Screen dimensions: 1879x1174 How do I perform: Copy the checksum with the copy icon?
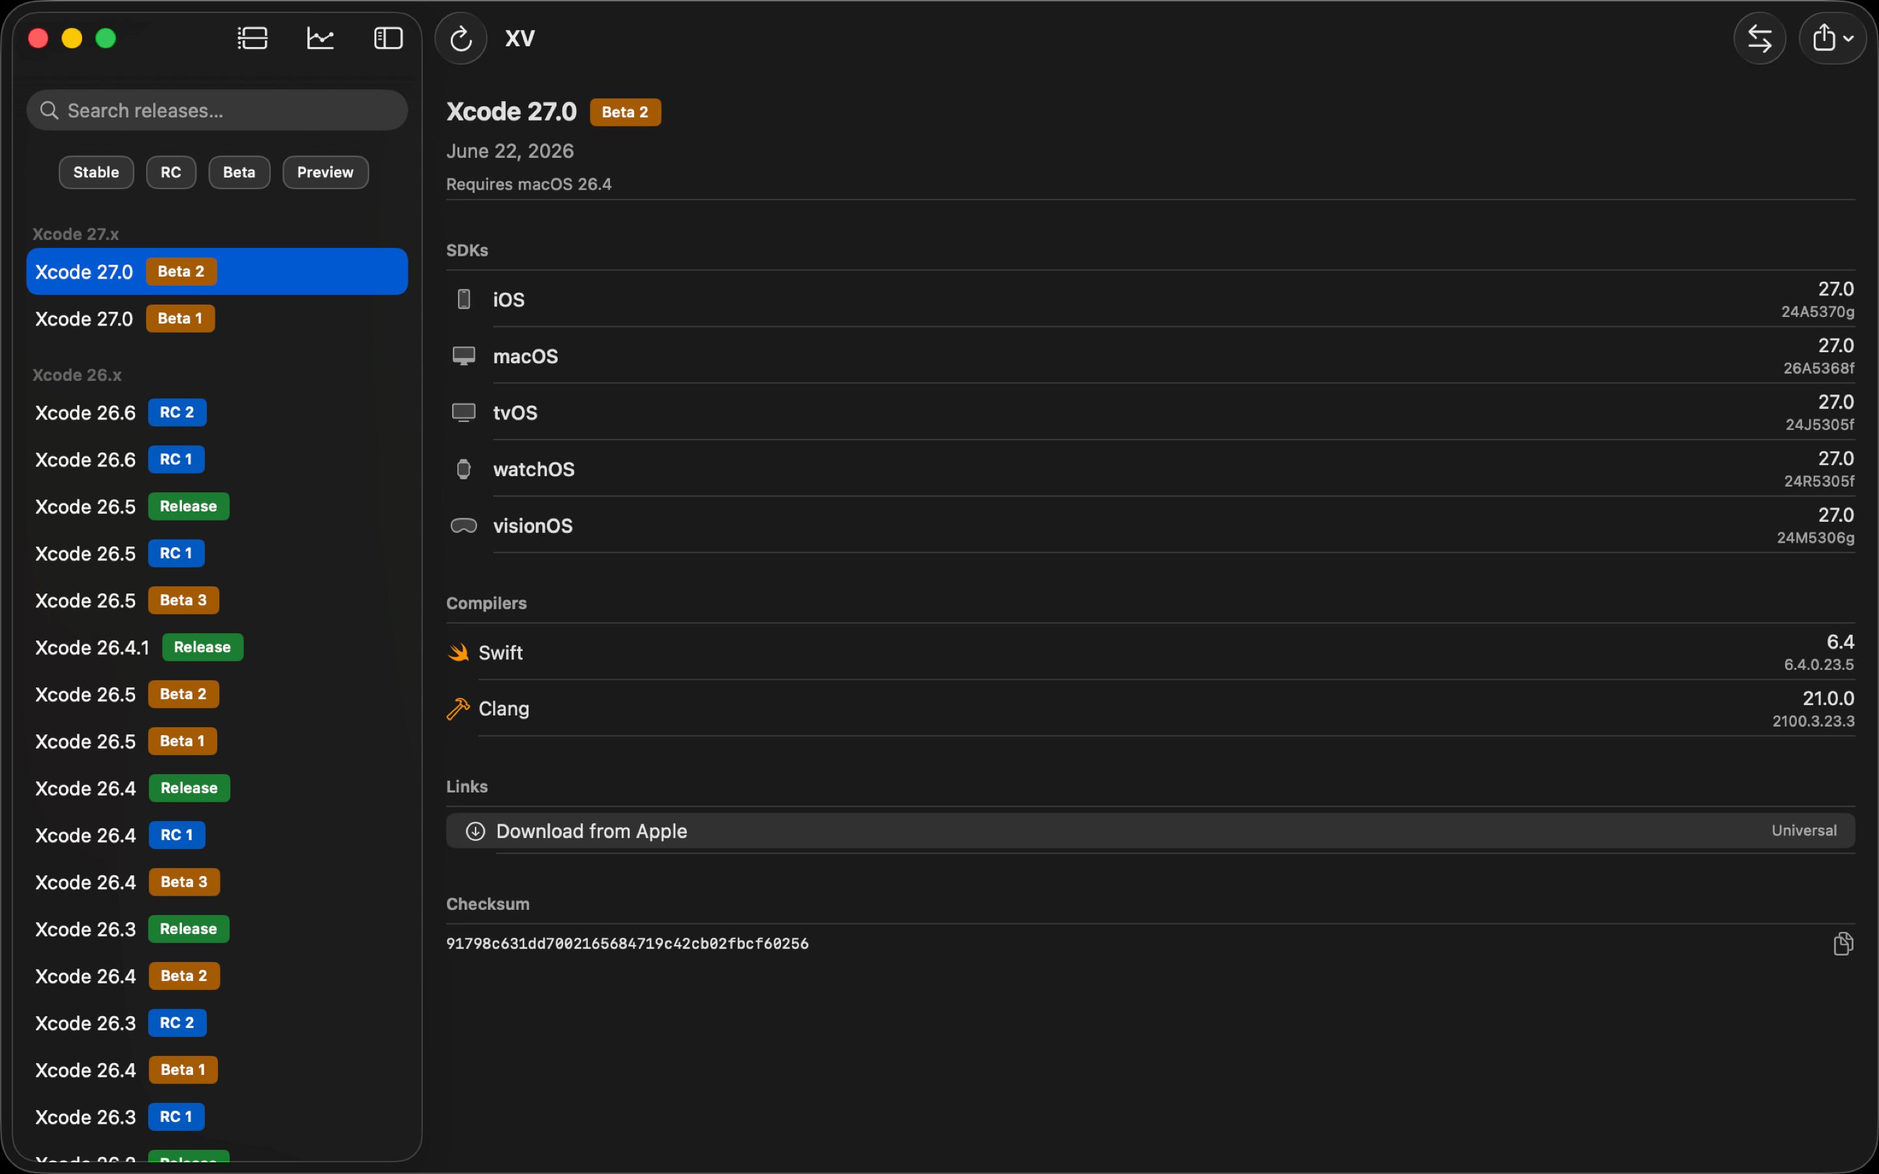coord(1843,943)
